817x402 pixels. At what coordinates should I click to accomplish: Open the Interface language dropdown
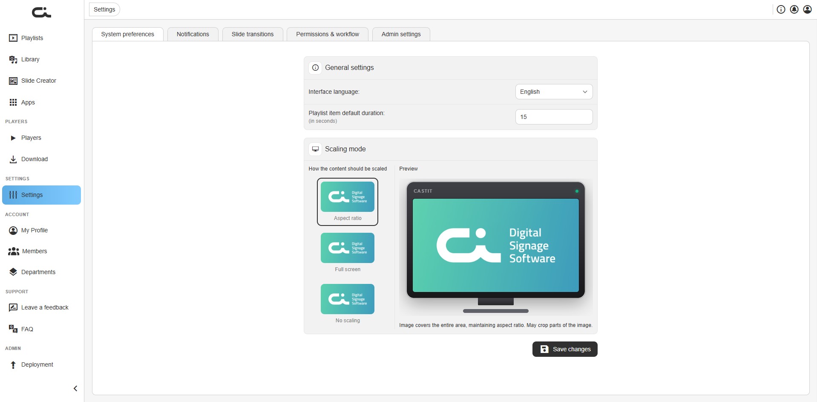(554, 92)
